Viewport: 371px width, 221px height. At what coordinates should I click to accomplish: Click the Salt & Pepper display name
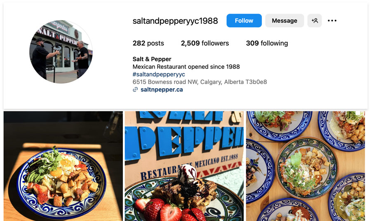(x=152, y=59)
